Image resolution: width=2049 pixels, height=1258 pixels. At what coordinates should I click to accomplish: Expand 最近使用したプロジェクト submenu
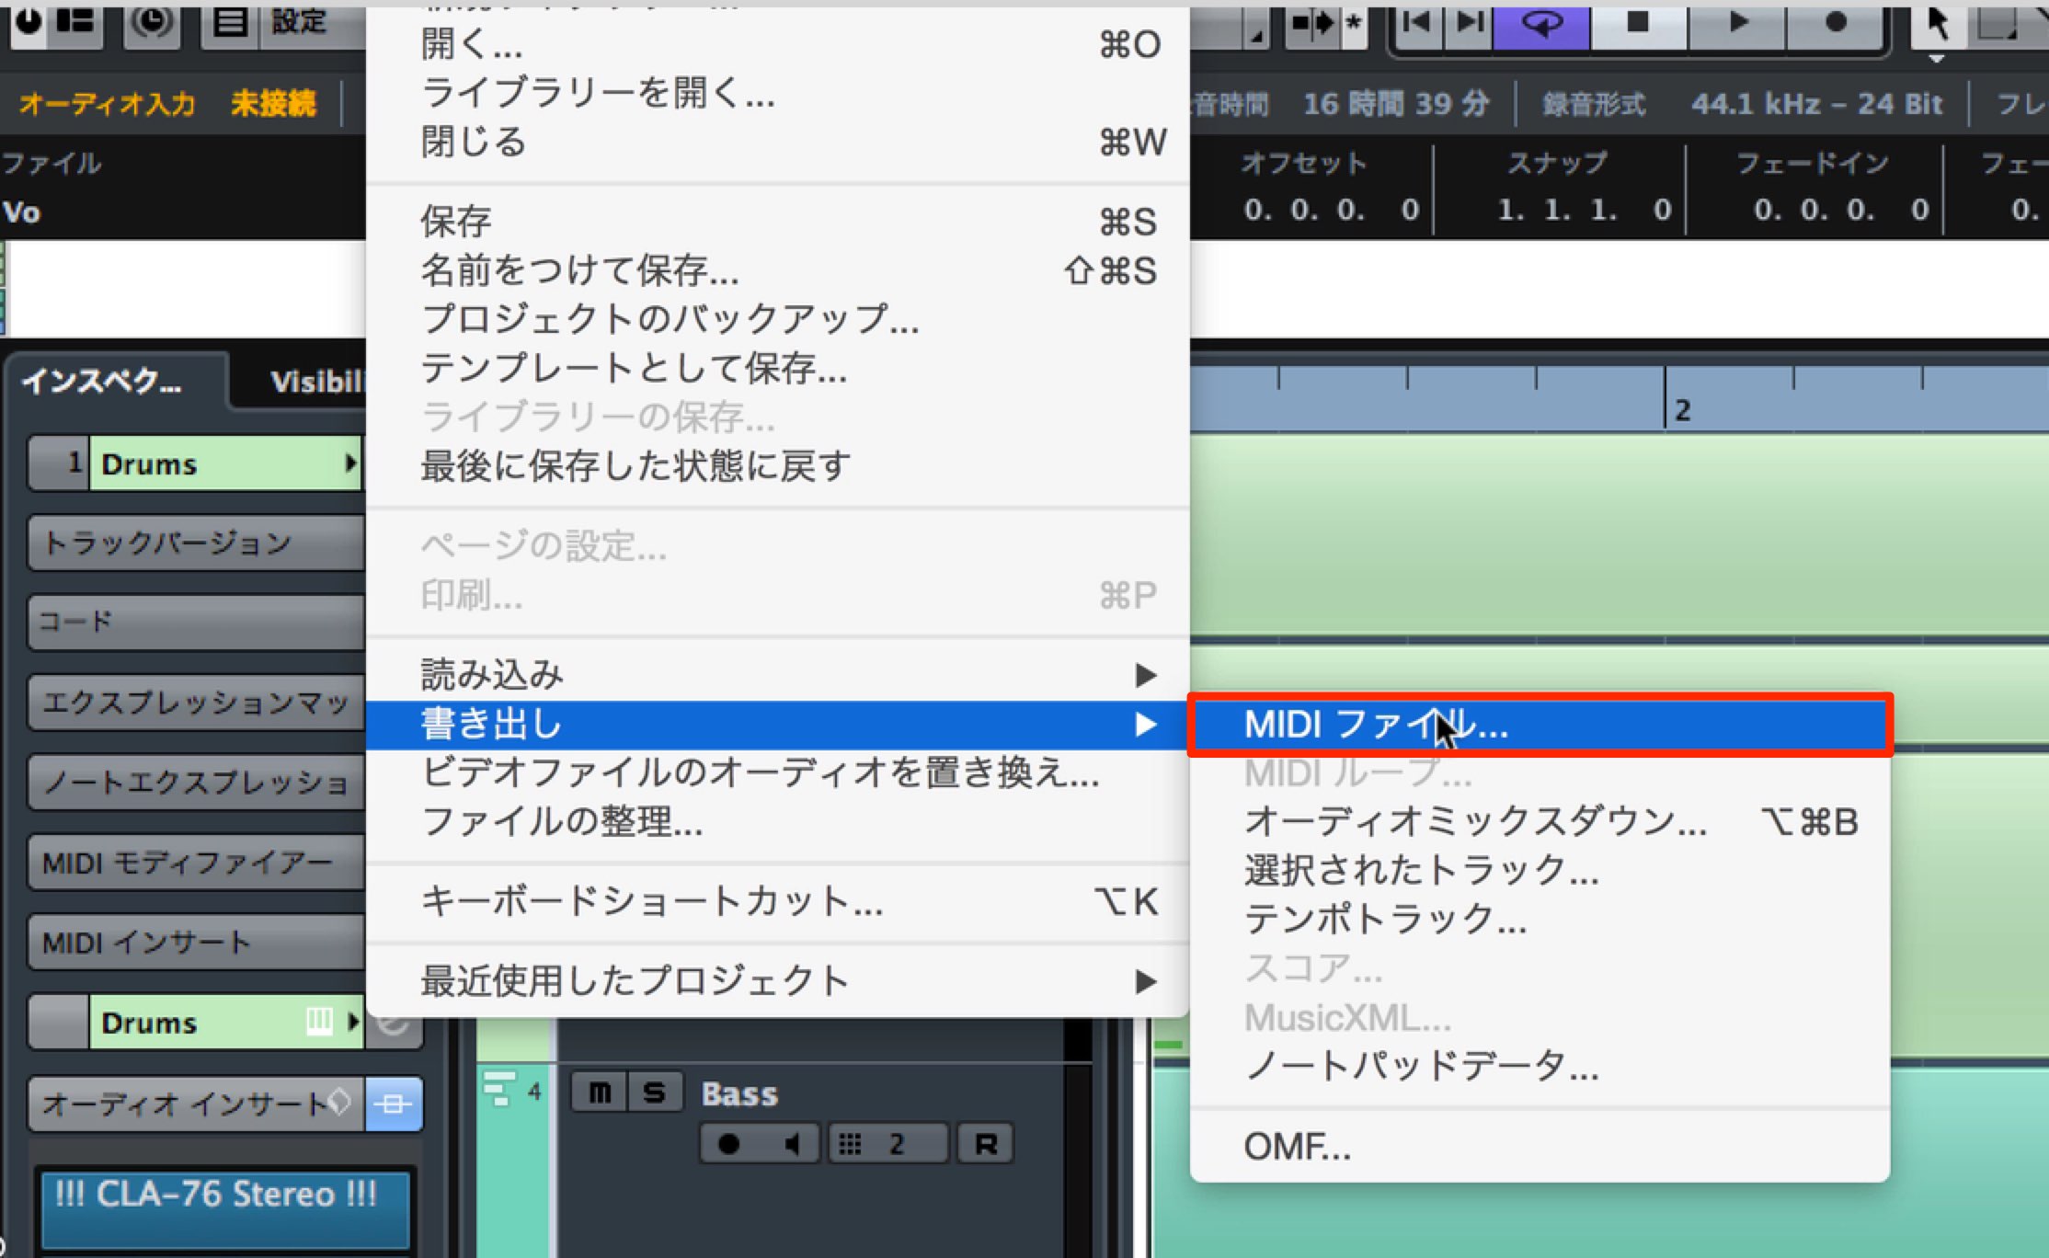[778, 981]
